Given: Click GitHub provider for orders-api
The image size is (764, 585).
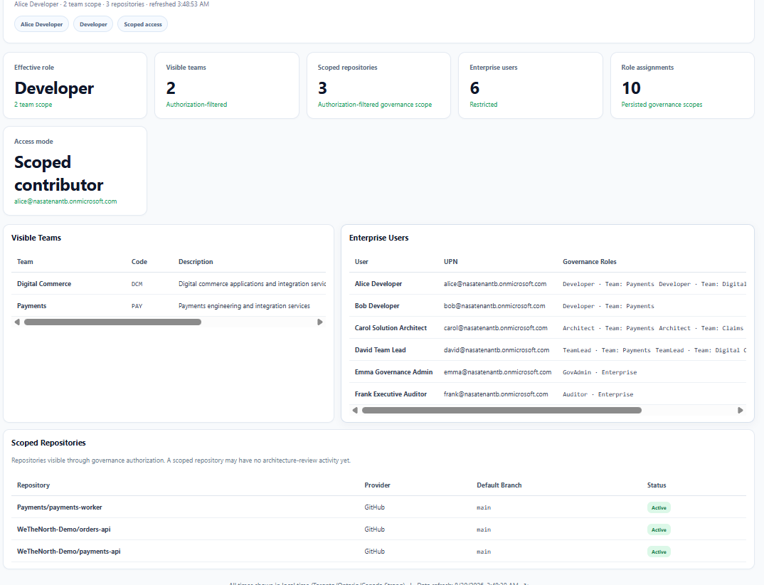Looking at the screenshot, I should pos(374,529).
